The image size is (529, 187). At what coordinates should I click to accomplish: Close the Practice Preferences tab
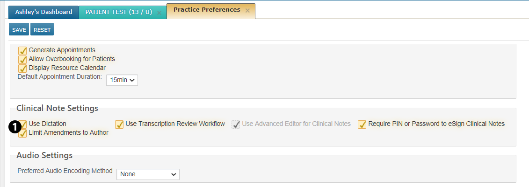(x=247, y=10)
